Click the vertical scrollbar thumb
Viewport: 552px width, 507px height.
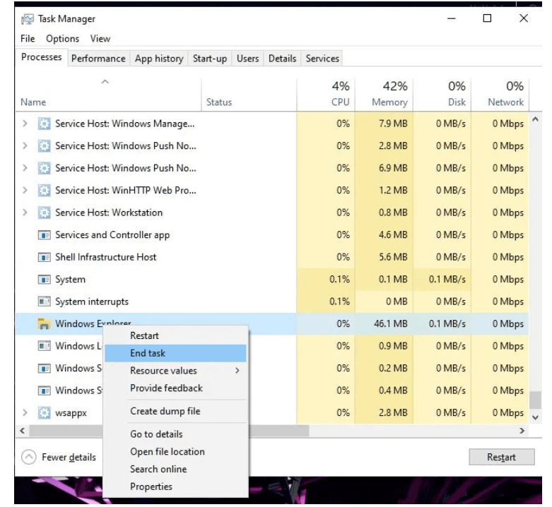[x=535, y=400]
